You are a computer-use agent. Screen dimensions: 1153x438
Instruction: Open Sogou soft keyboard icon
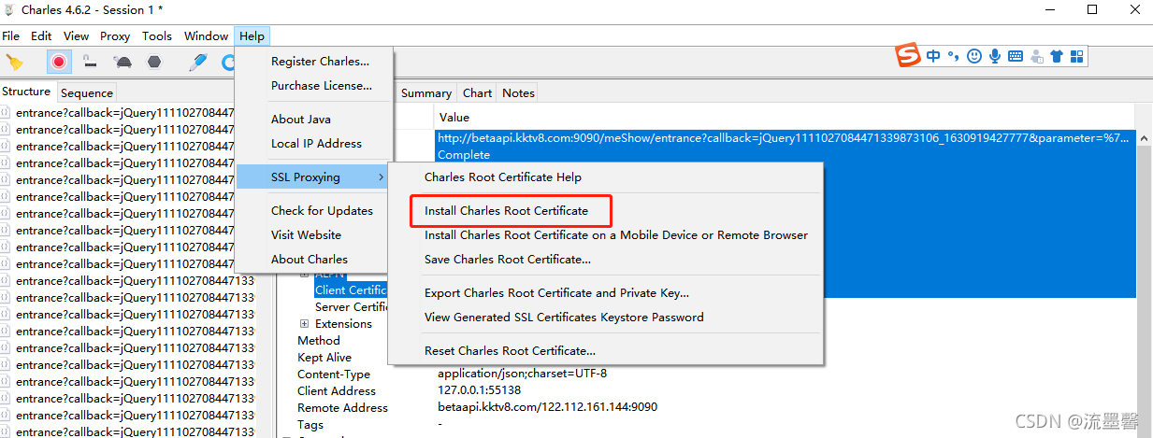pos(1016,57)
